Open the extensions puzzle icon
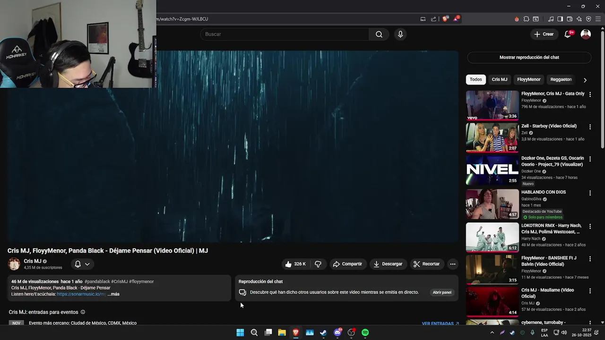The height and width of the screenshot is (340, 605). pyautogui.click(x=526, y=19)
